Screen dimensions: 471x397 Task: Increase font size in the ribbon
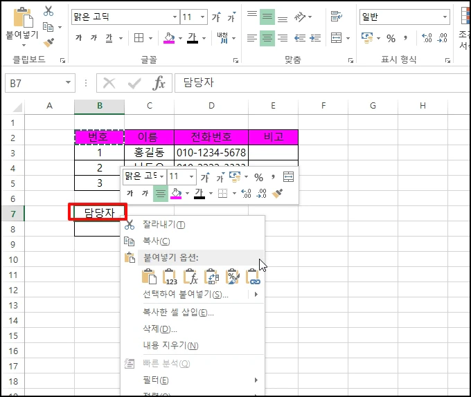coord(216,17)
